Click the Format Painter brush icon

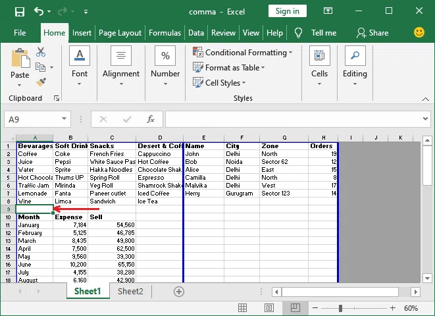41,82
